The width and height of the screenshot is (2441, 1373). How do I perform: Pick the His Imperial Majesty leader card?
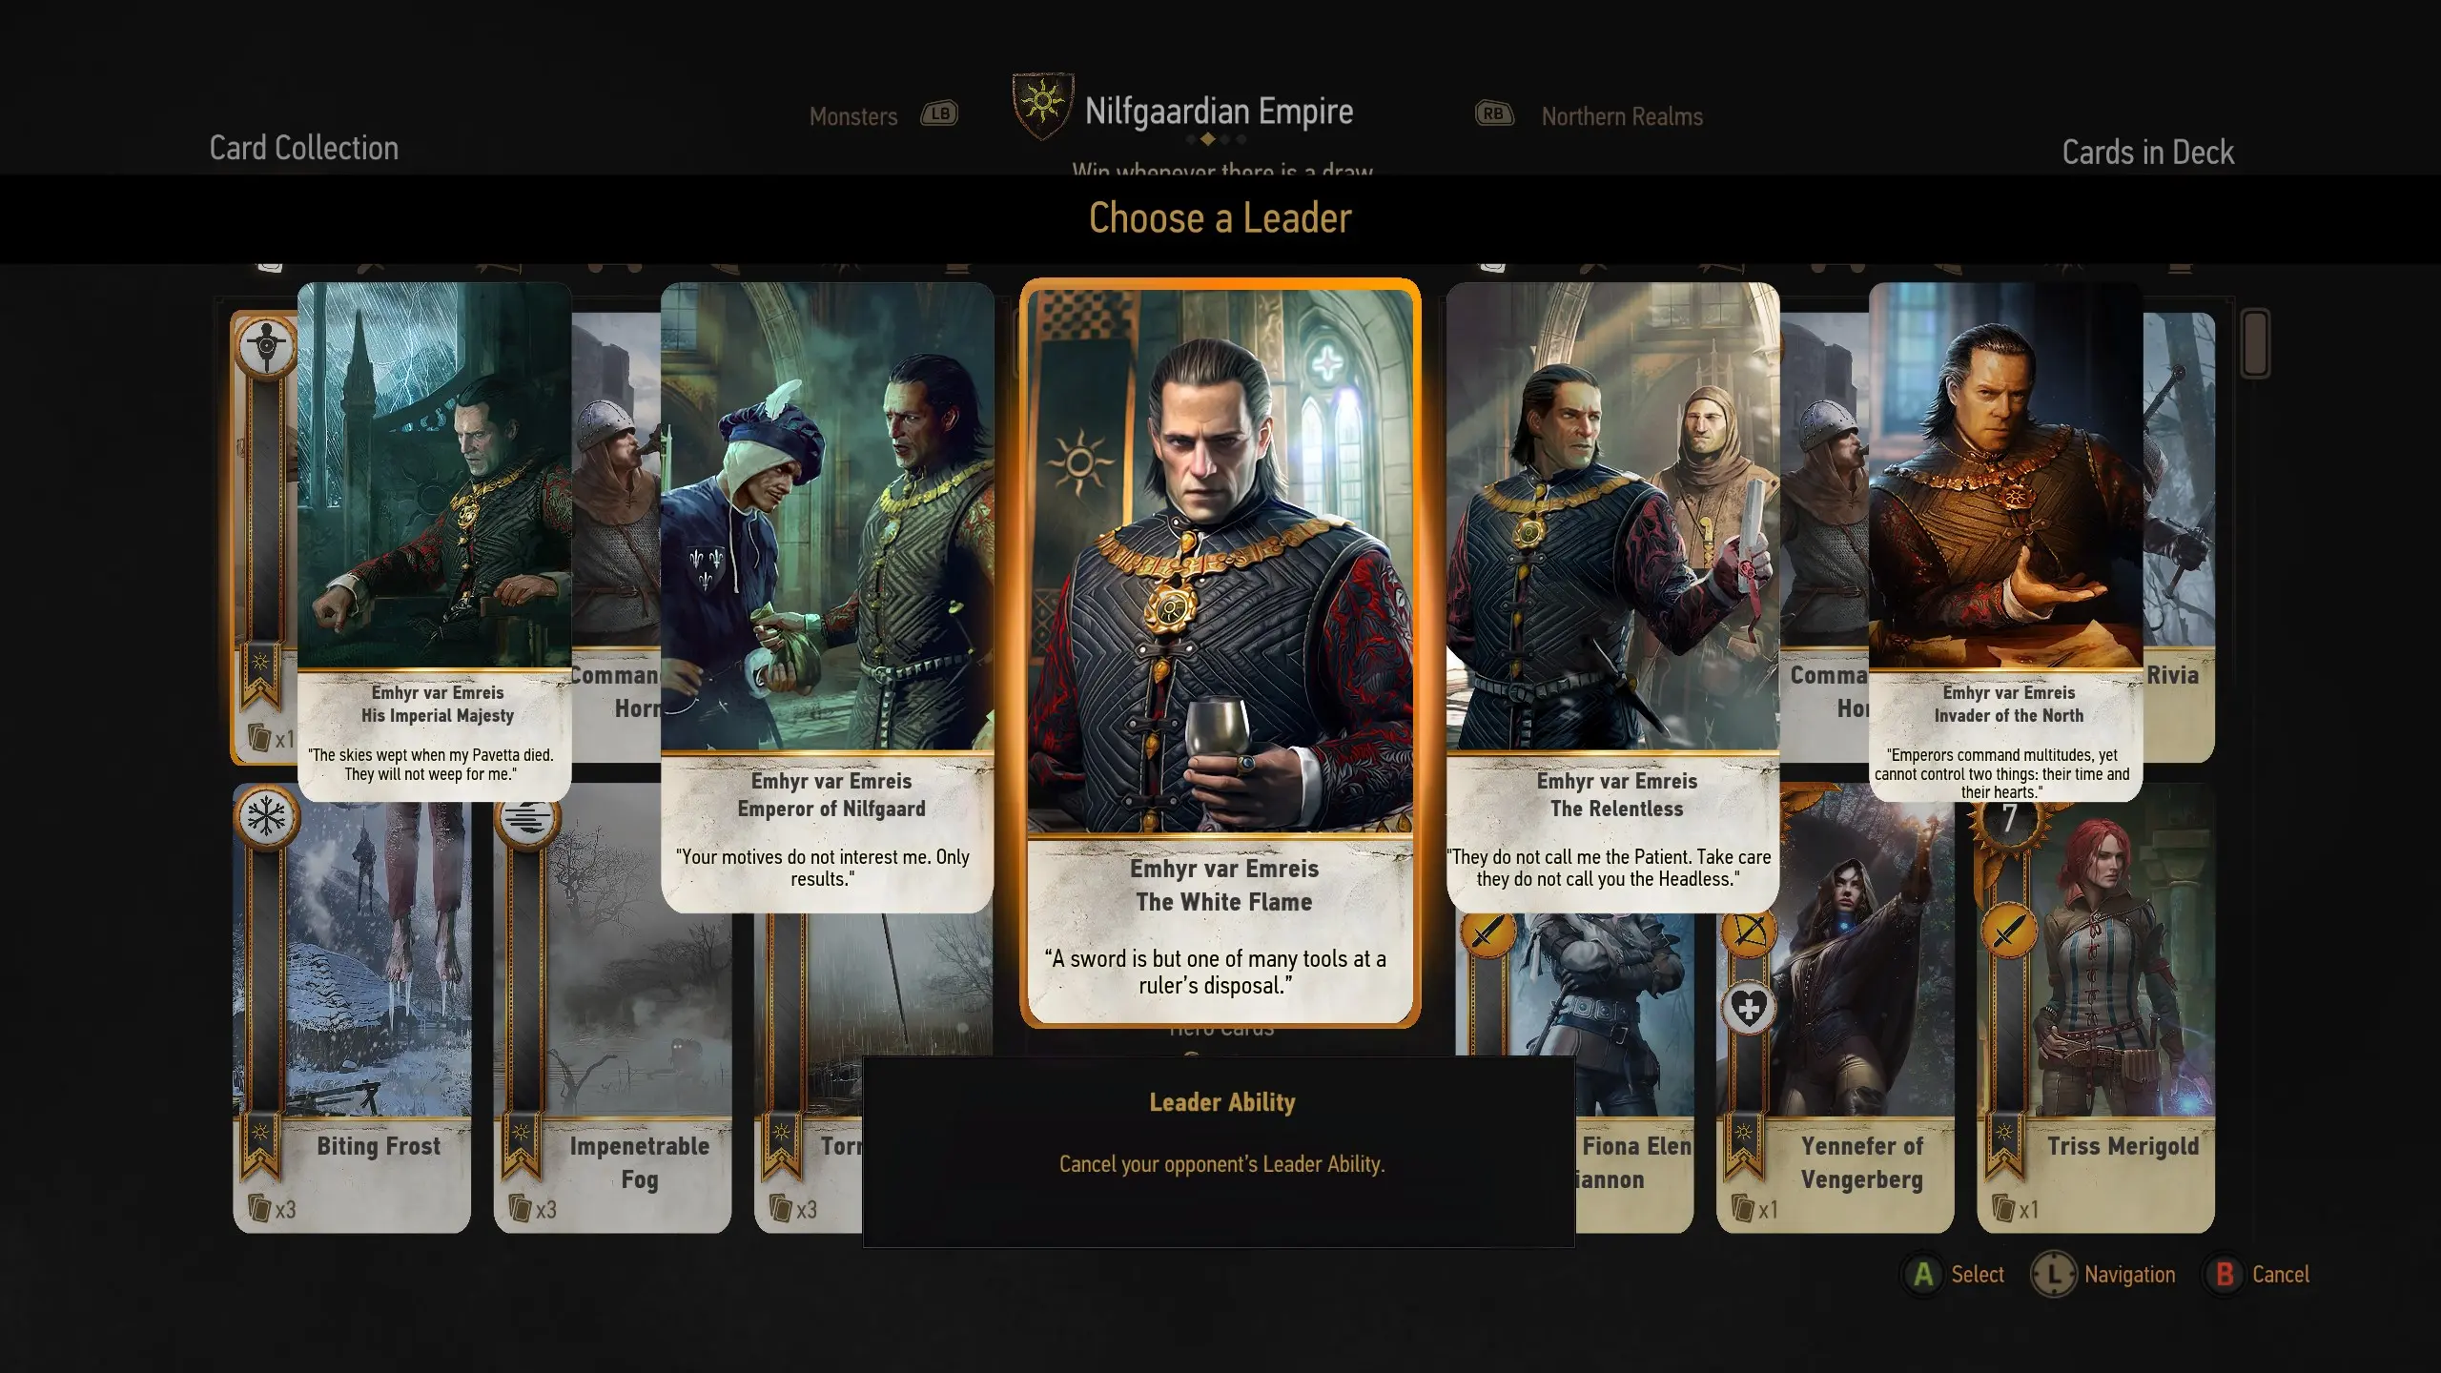click(435, 542)
